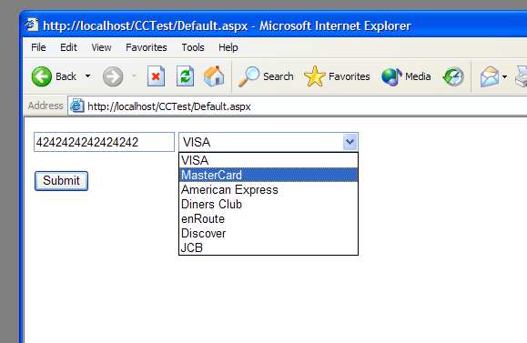The height and width of the screenshot is (343, 527).
Task: Click the card number input field
Action: [104, 142]
